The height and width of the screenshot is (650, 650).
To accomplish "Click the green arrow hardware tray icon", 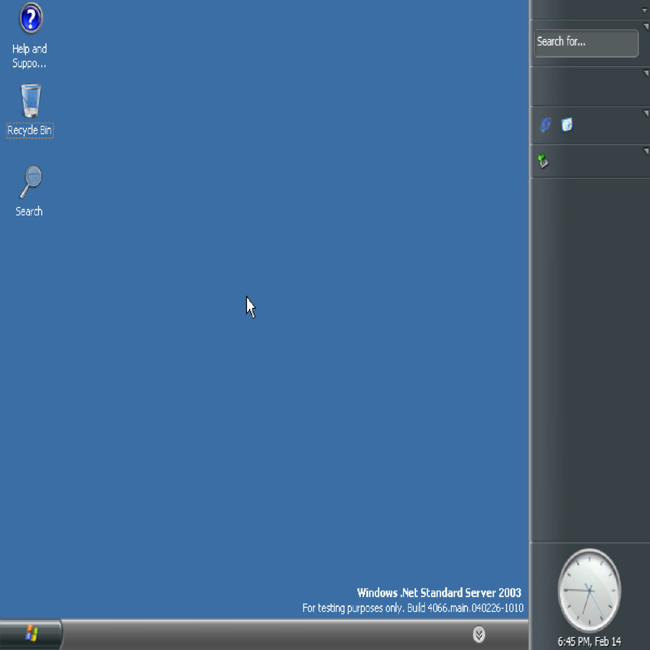I will point(543,161).
